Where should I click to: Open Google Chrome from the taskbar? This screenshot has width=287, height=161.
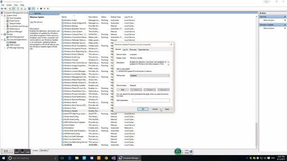[106, 158]
